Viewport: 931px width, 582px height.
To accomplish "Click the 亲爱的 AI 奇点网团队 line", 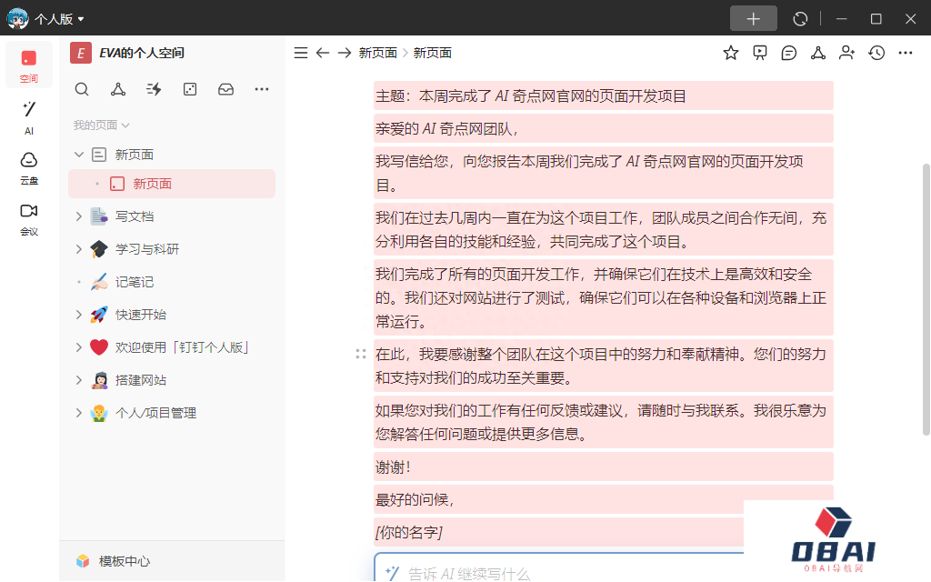I will (x=604, y=128).
